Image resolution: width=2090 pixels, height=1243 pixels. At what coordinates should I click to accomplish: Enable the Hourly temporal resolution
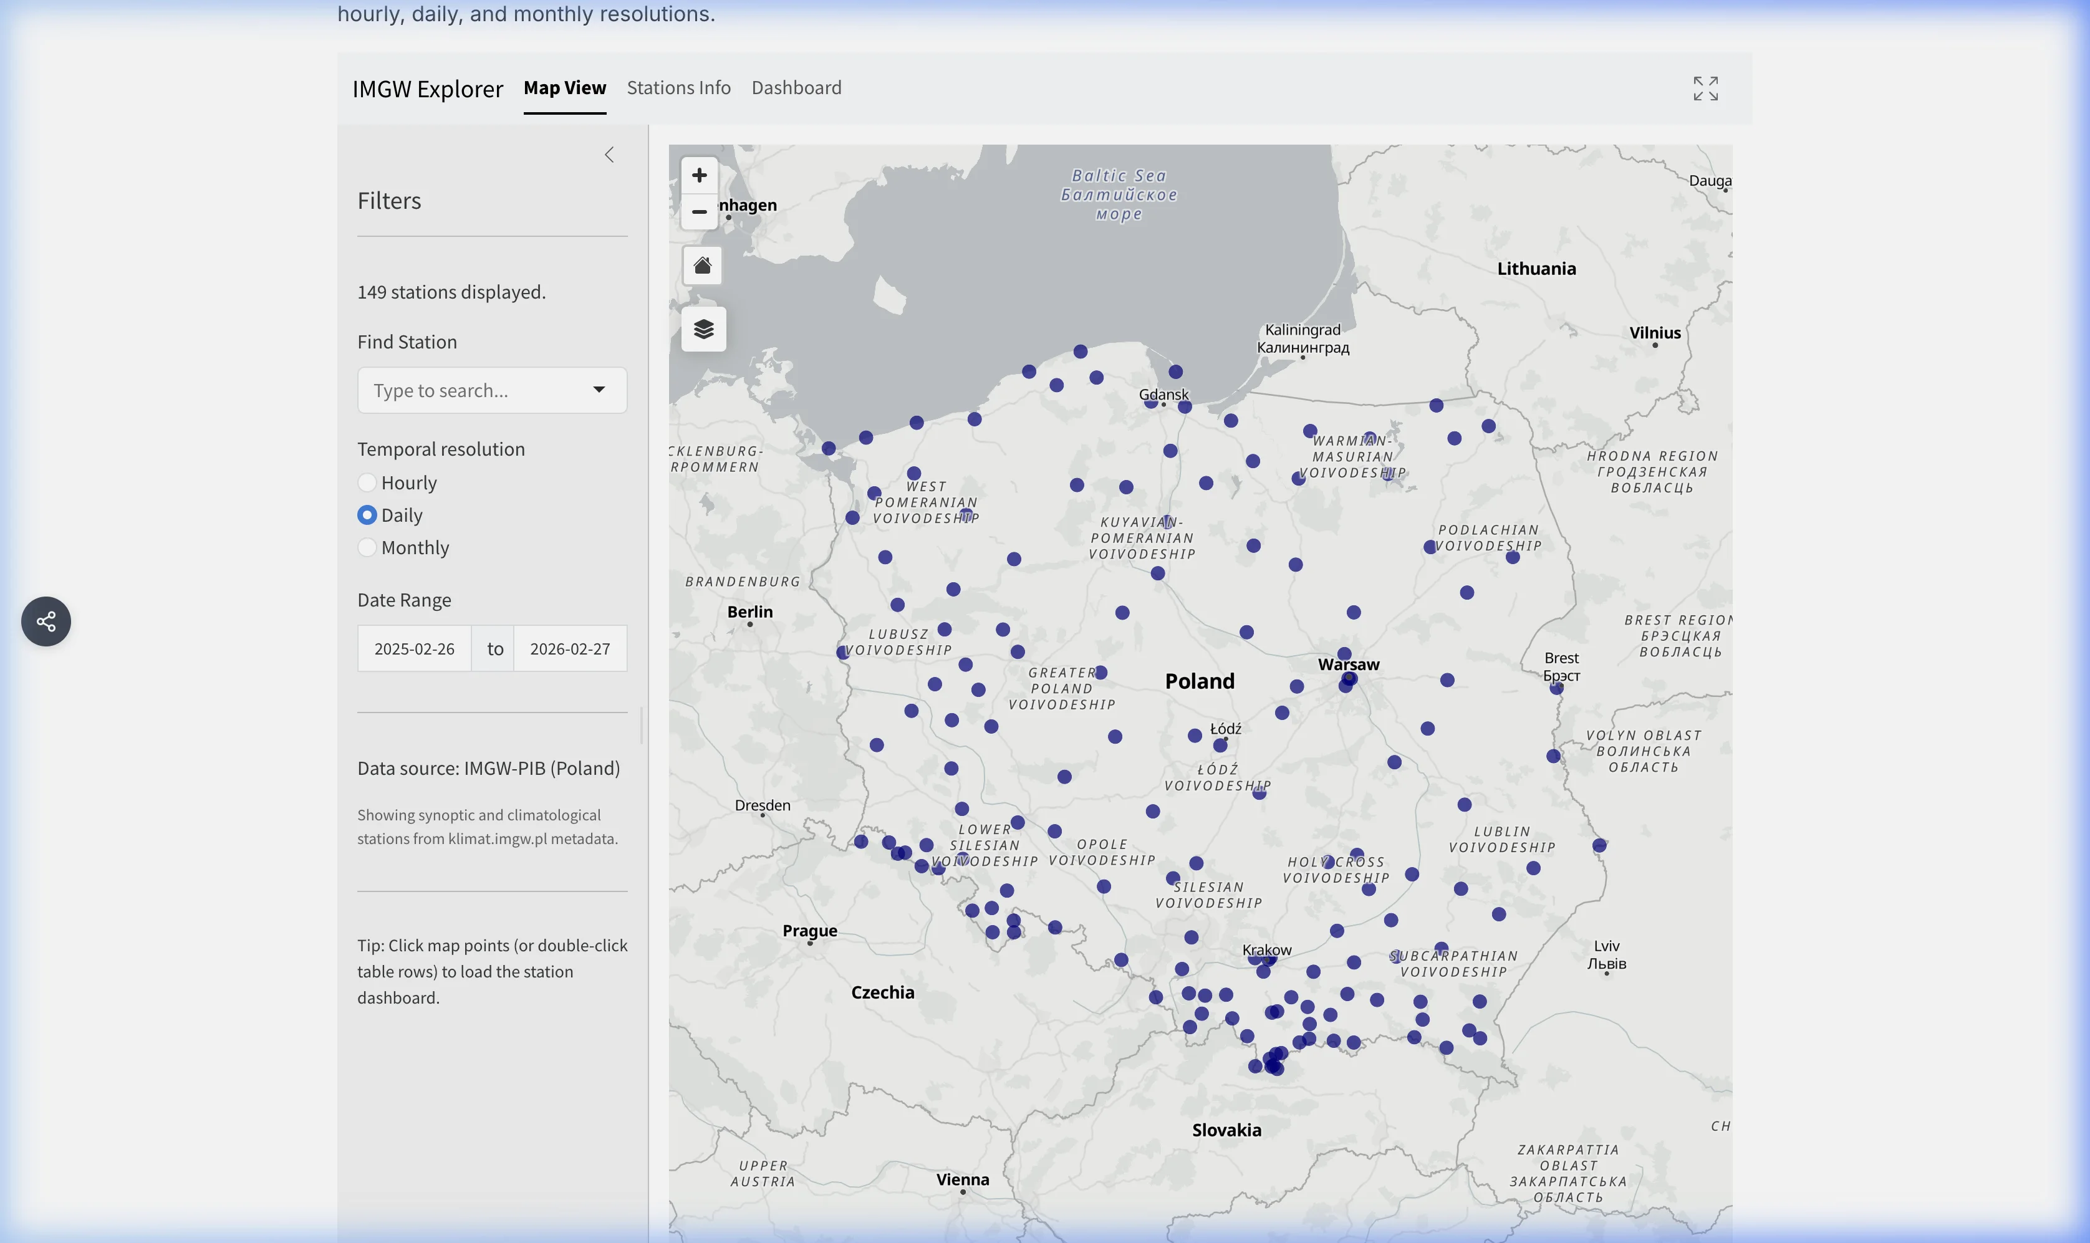click(367, 482)
